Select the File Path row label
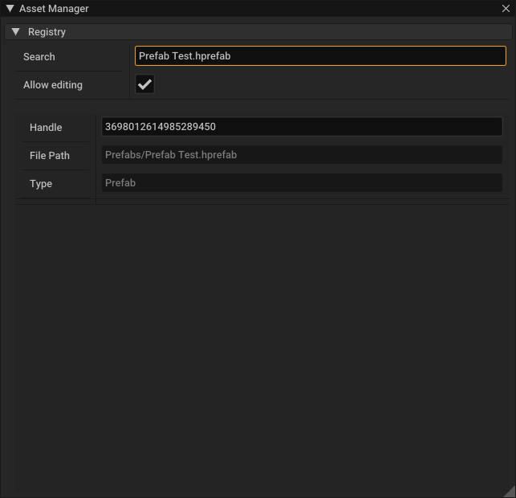The height and width of the screenshot is (498, 516). click(50, 156)
